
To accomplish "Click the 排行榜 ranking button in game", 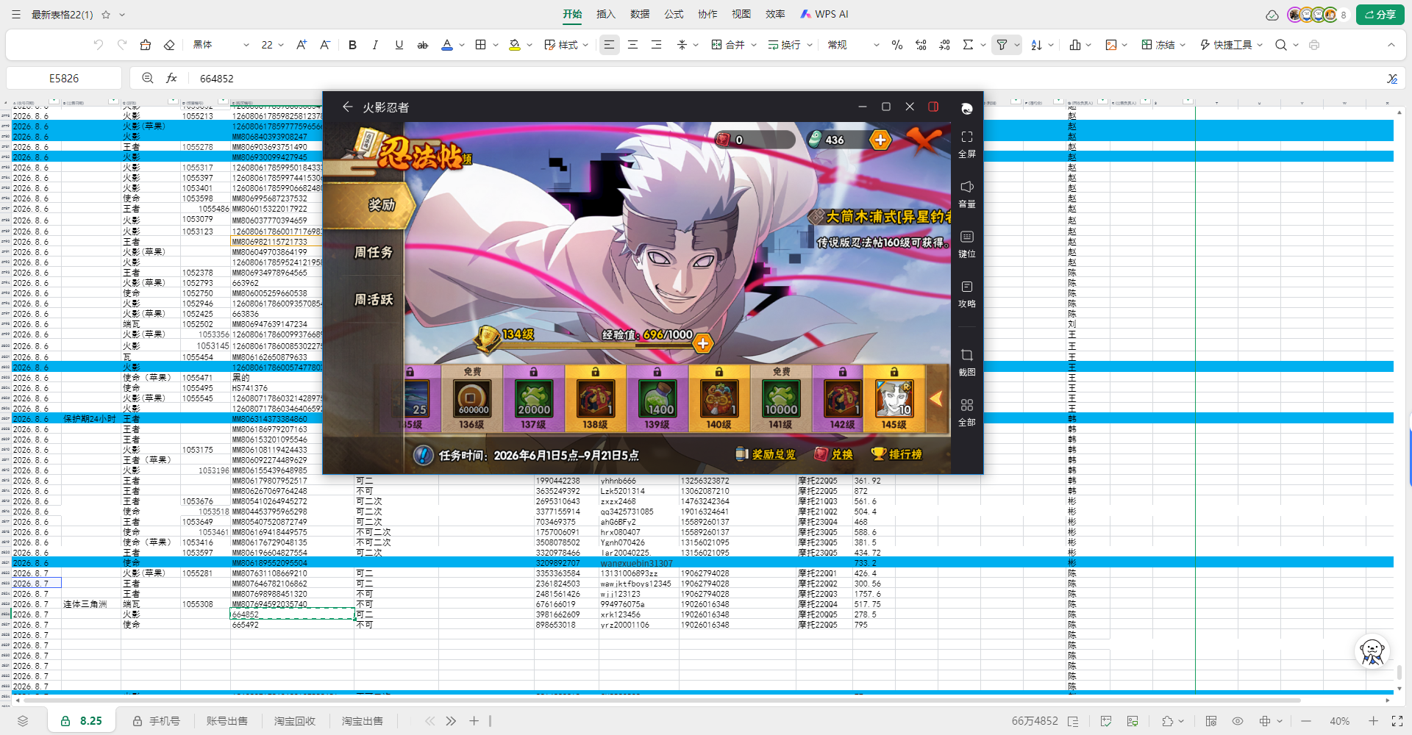I will click(x=896, y=454).
